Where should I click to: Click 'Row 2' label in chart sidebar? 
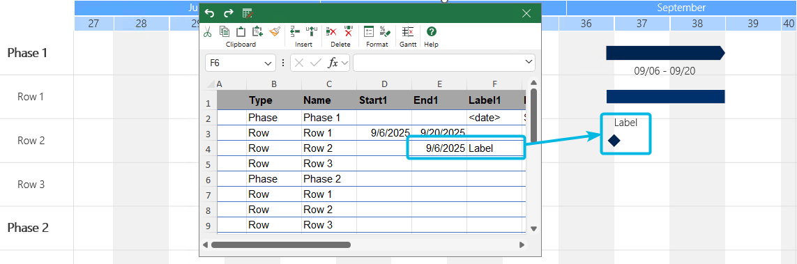(31, 140)
